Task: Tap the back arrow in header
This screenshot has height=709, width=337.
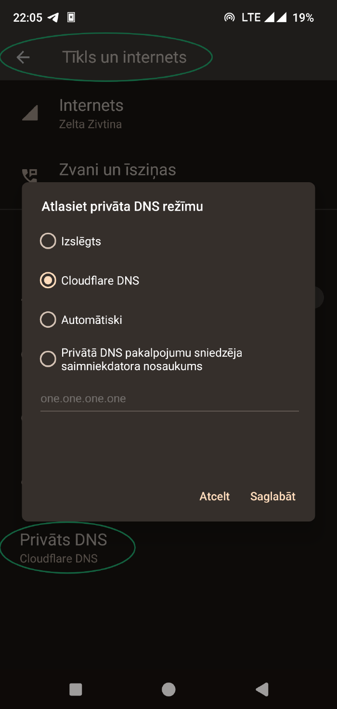Action: (x=23, y=57)
